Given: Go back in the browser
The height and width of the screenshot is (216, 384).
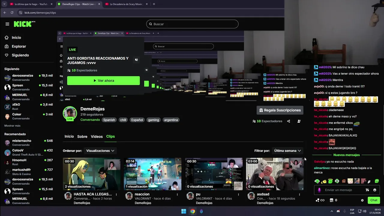Looking at the screenshot, I should (5, 13).
